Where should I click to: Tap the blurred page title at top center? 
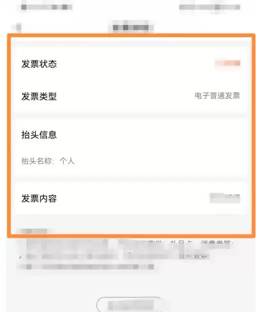(x=131, y=27)
